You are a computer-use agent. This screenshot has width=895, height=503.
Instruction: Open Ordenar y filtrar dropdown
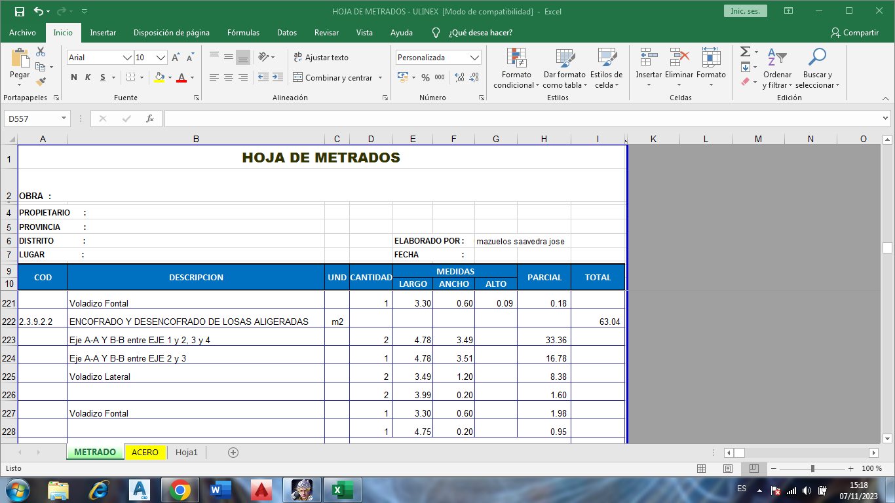(778, 69)
